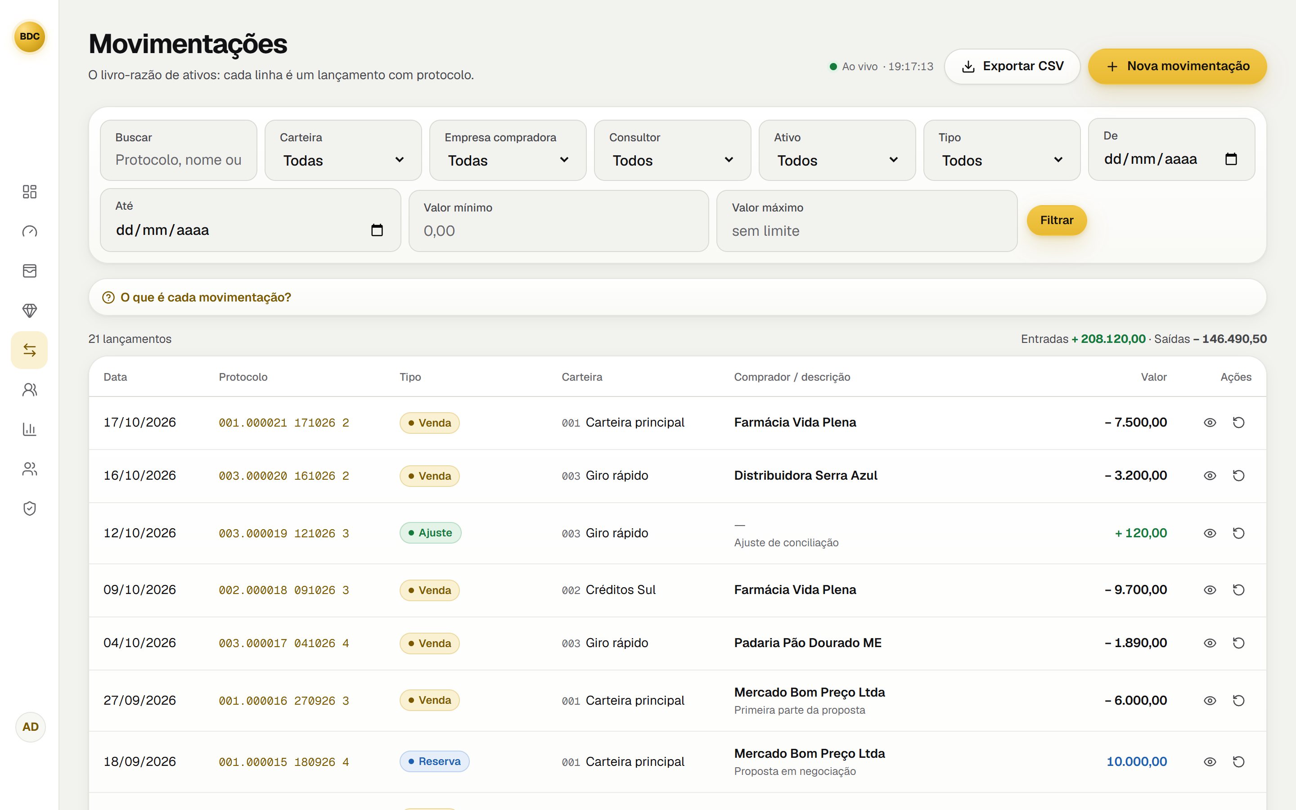This screenshot has width=1296, height=810.
Task: Click the Saídas total – 146.490,50
Action: pyautogui.click(x=1229, y=339)
